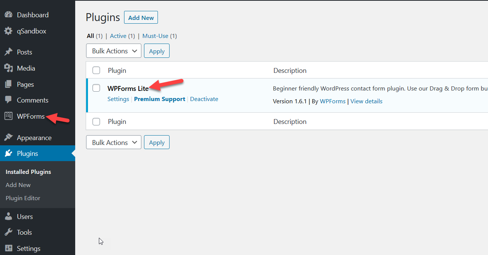Click the Premium Support link
The height and width of the screenshot is (255, 488).
(160, 99)
